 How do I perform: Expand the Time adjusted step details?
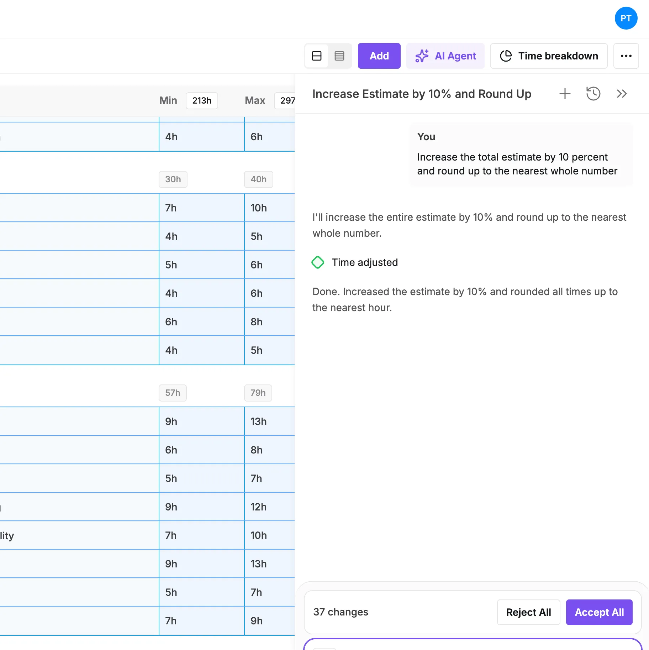coord(365,262)
